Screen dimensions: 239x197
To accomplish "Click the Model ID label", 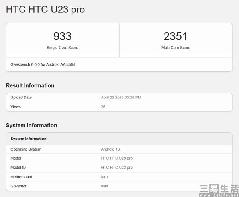I will [18, 168].
